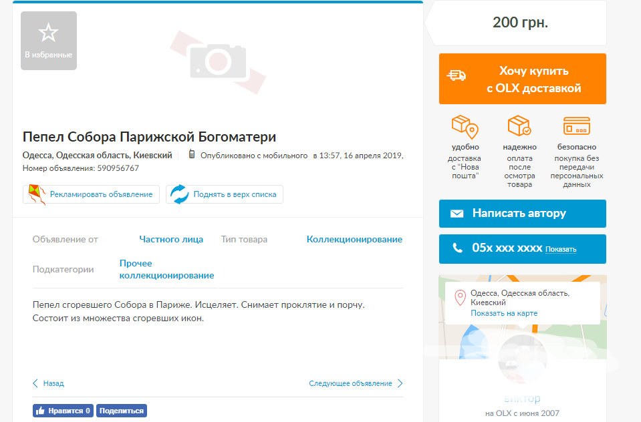Add listing to favorites with star icon
The image size is (641, 422).
[x=49, y=40]
